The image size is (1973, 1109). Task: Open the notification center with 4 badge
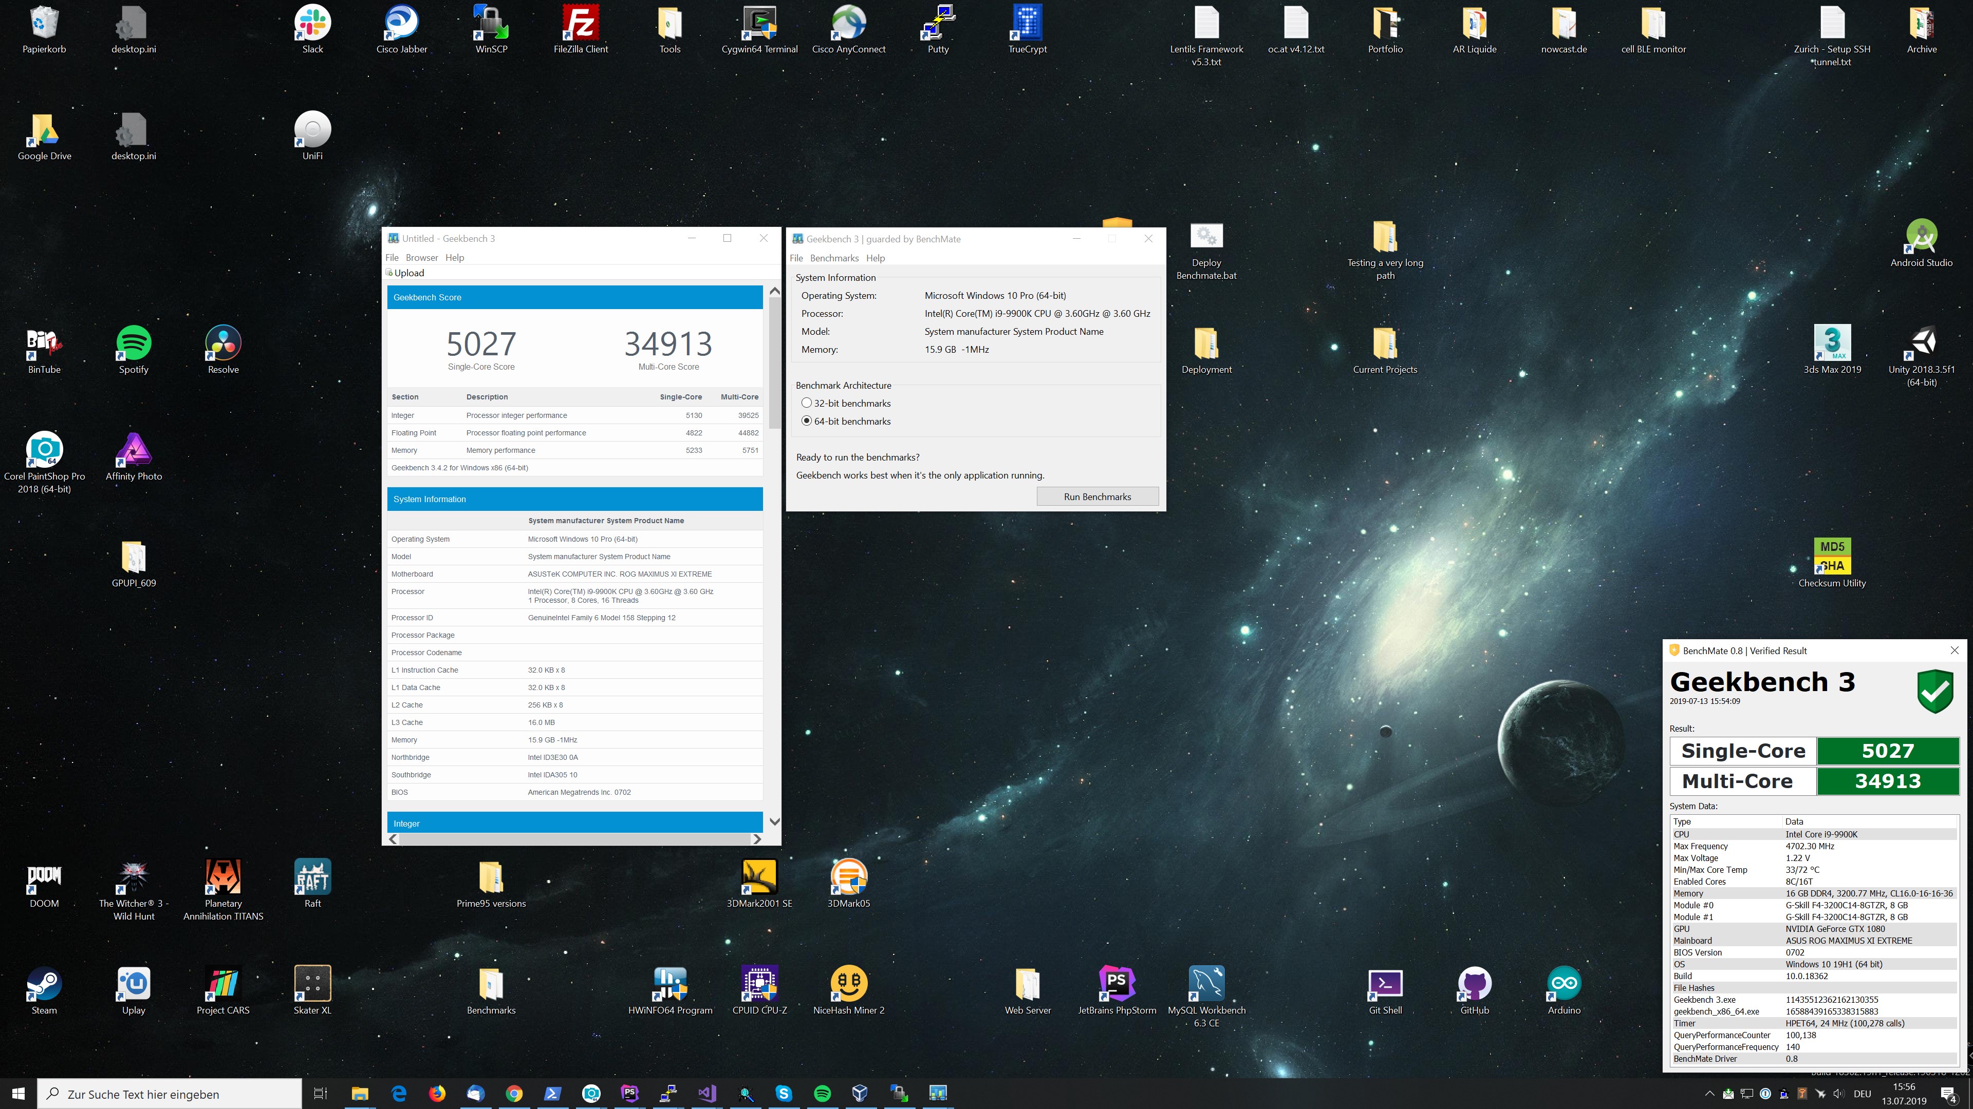tap(1949, 1095)
